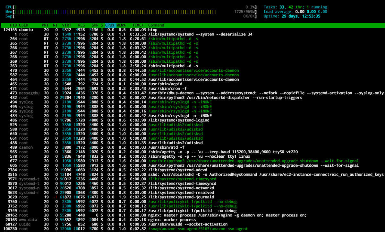Click the www-data user cell
Viewport: 385px width, 232px height.
tap(28, 220)
